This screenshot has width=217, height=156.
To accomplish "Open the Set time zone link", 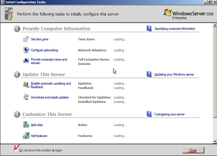I will point(39,39).
